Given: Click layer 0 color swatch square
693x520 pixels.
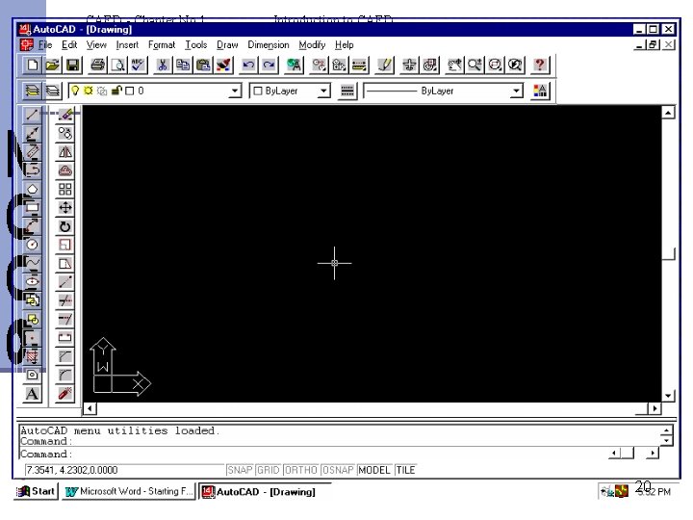Looking at the screenshot, I should pyautogui.click(x=130, y=91).
